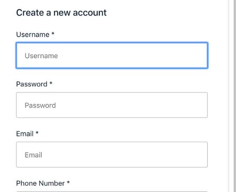Click the required asterisk next to Phone Number

pos(68,182)
